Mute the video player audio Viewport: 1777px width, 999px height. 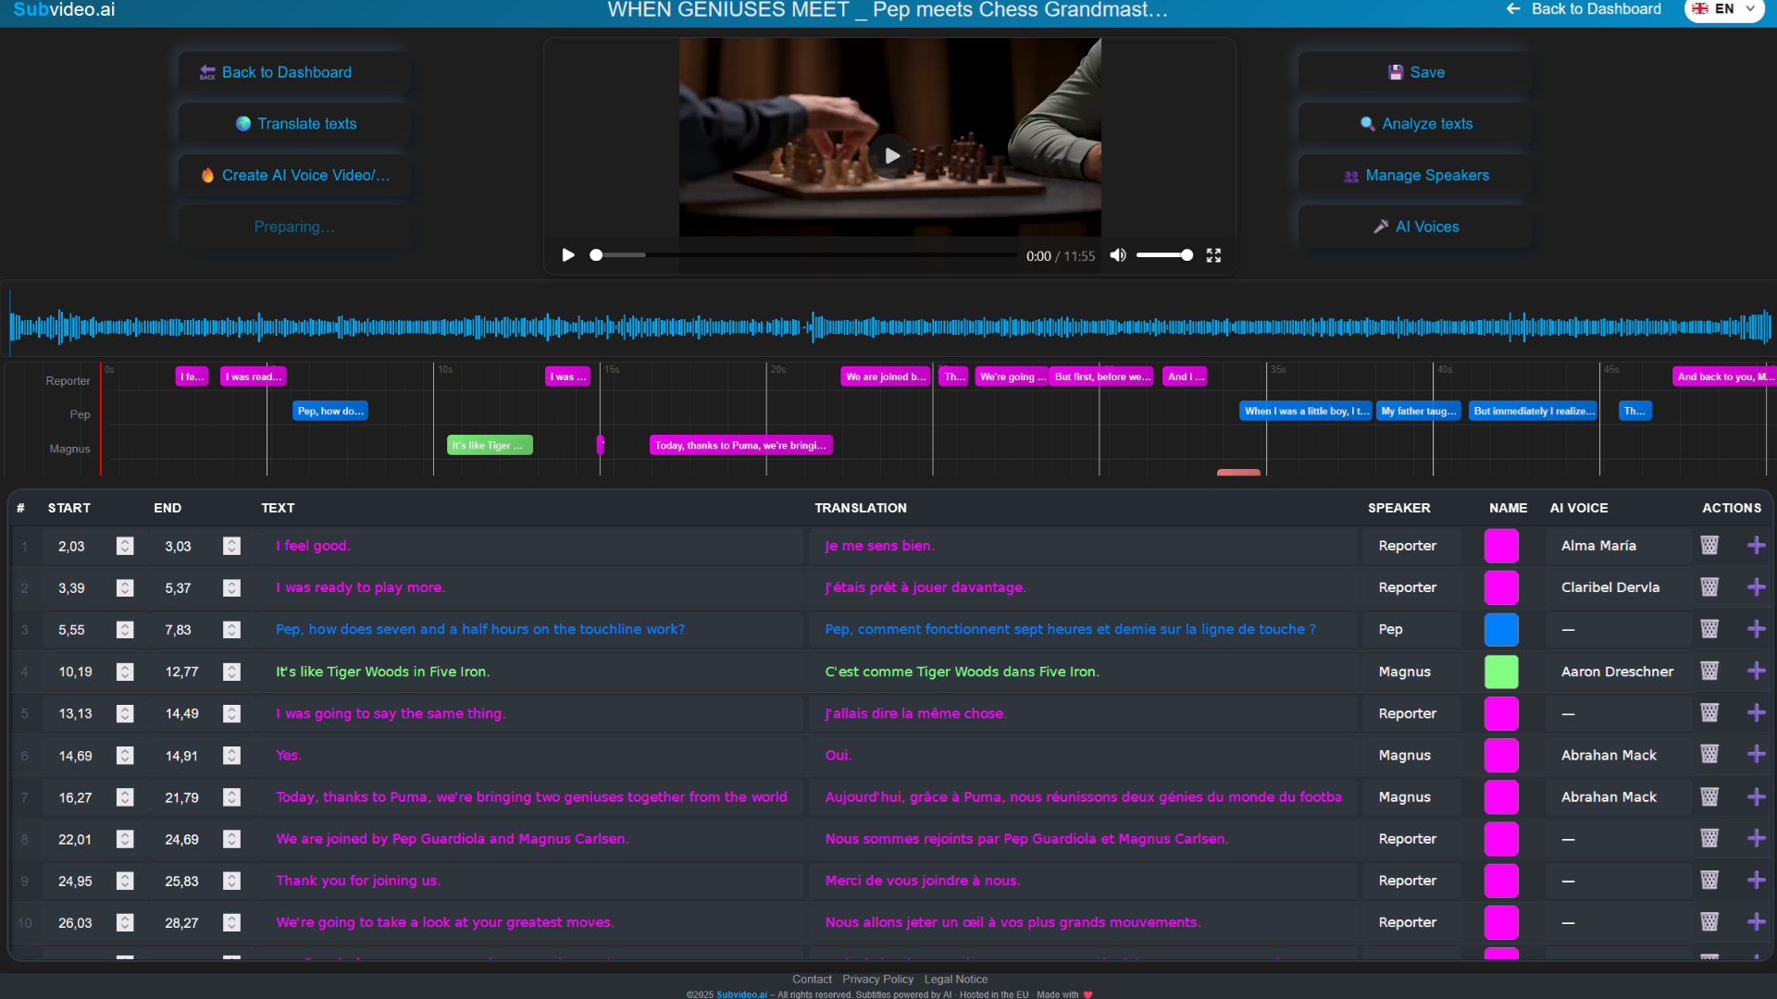point(1117,255)
